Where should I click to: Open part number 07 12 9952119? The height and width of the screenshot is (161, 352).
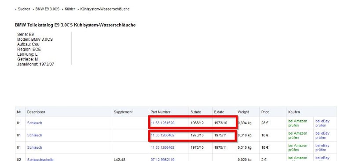coord(162,159)
